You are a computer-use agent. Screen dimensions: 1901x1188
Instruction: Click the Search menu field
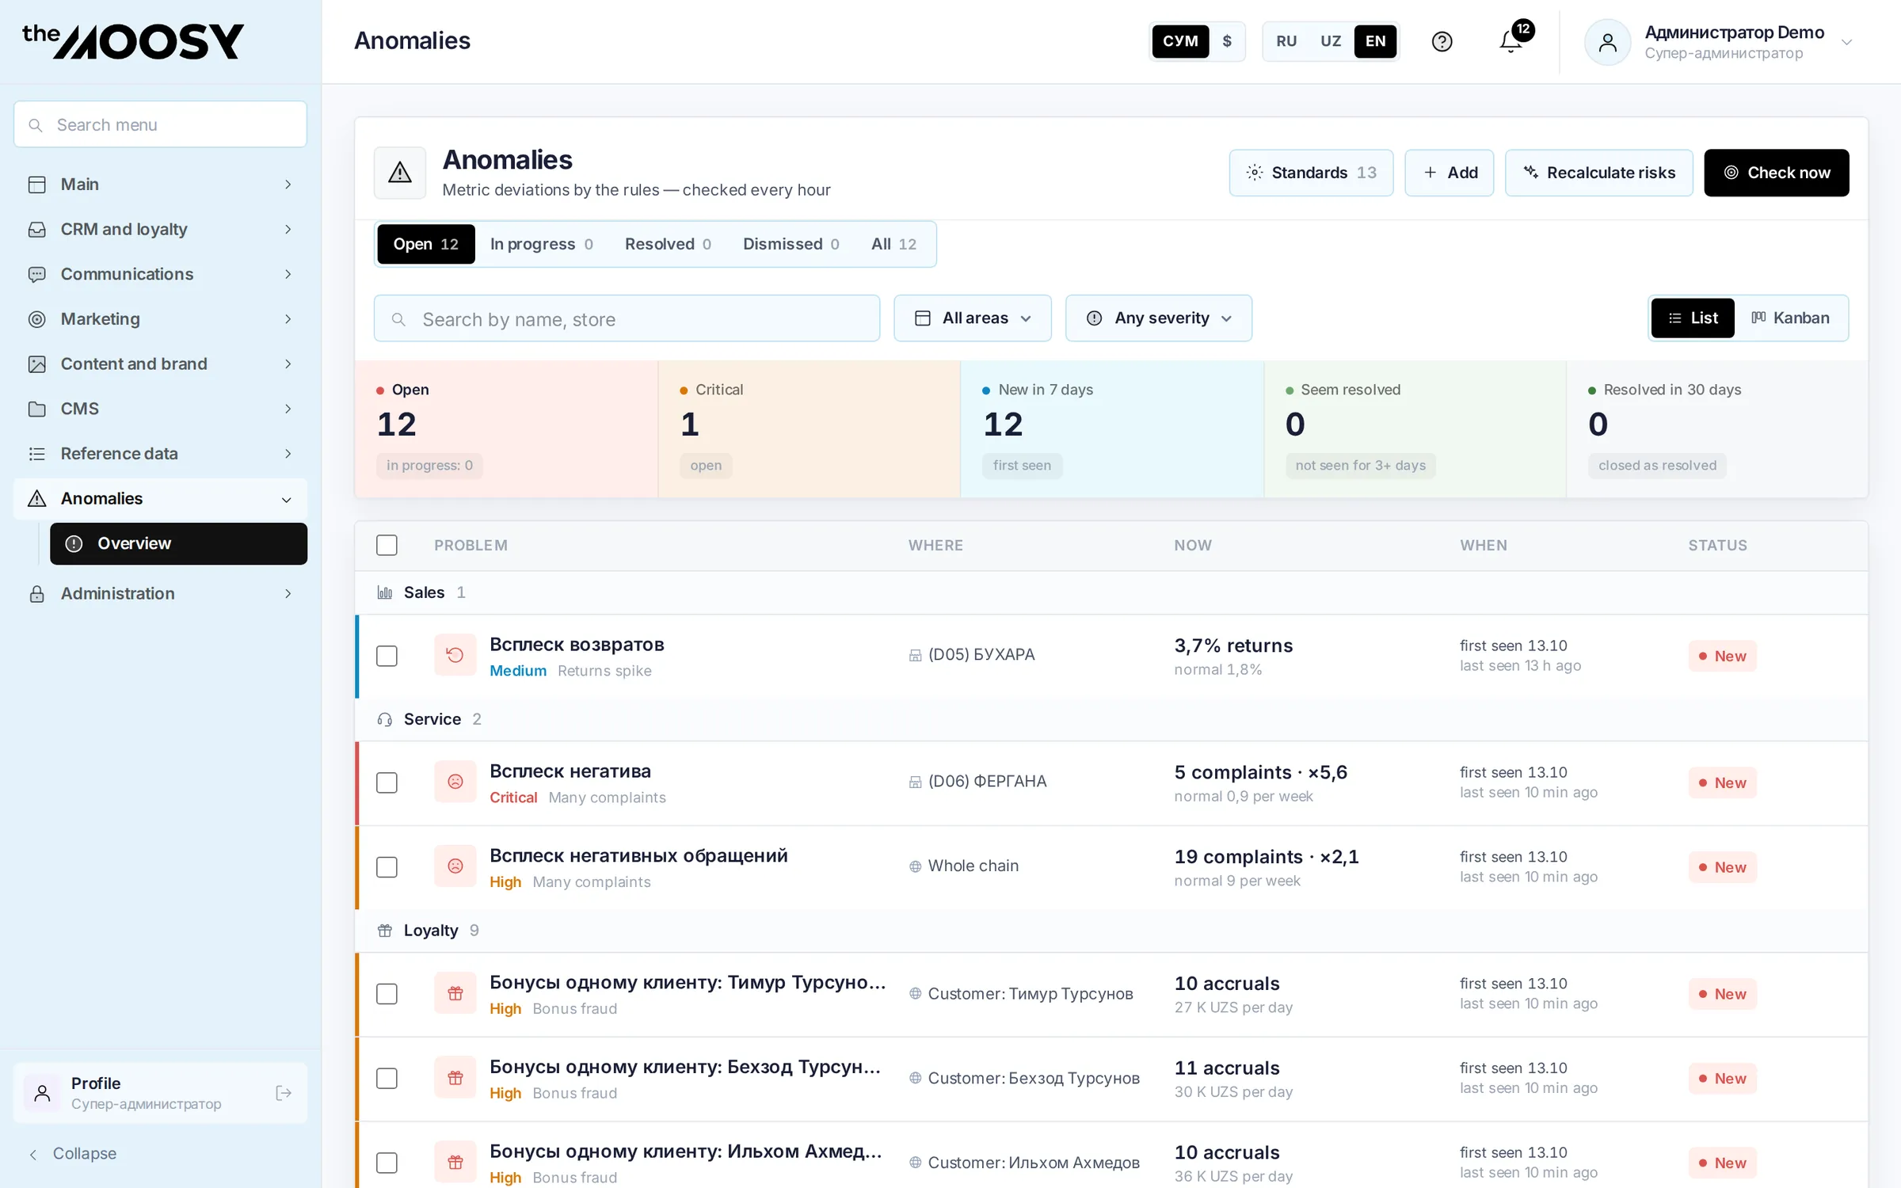160,124
